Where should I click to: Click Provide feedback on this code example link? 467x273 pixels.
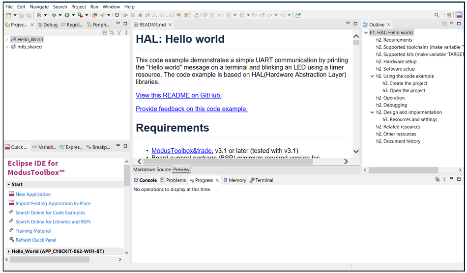click(192, 109)
